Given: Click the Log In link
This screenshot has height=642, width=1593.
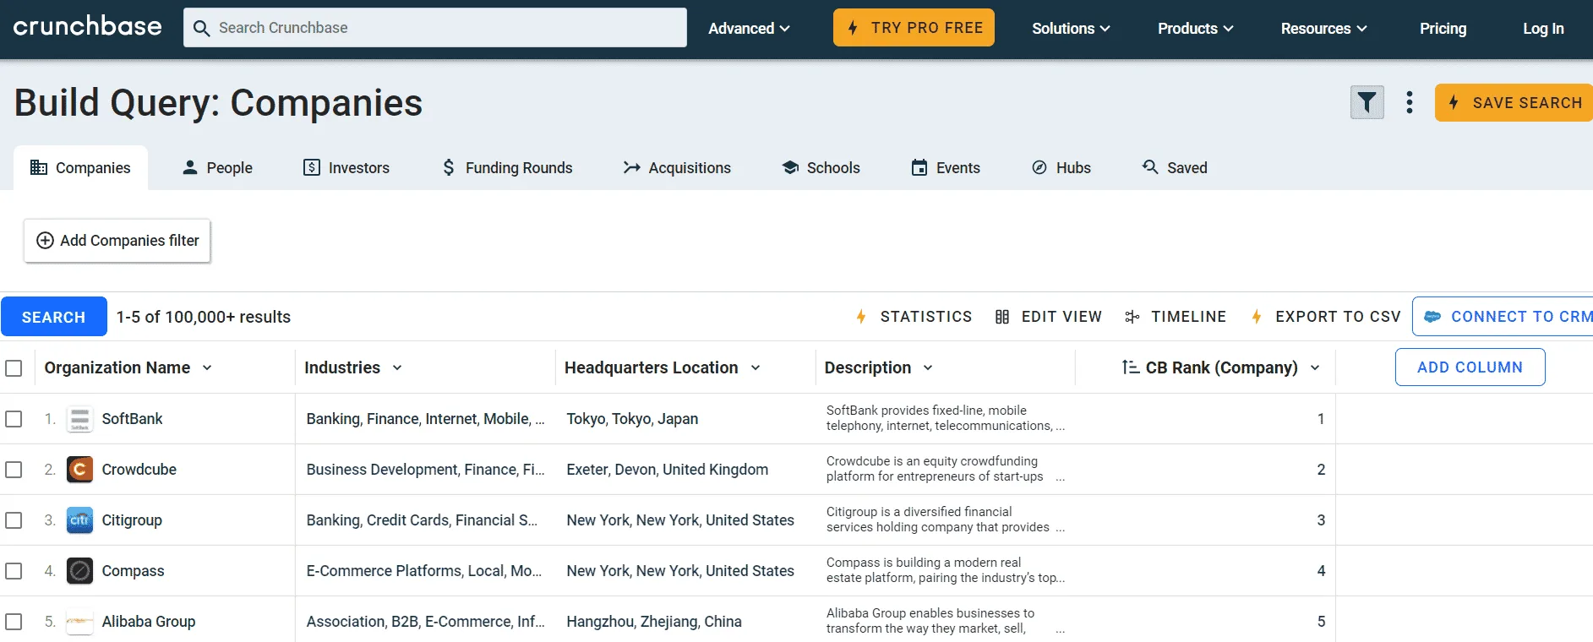Looking at the screenshot, I should (1543, 29).
